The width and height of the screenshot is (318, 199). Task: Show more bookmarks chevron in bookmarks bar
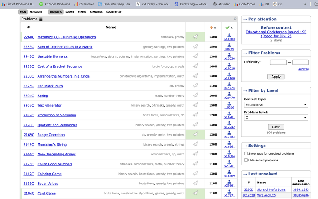304,4
